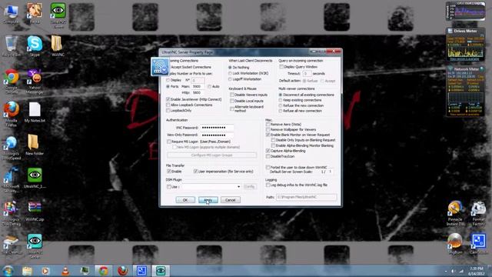Launch Mozilla Firefox desktop shortcut

click(x=12, y=114)
